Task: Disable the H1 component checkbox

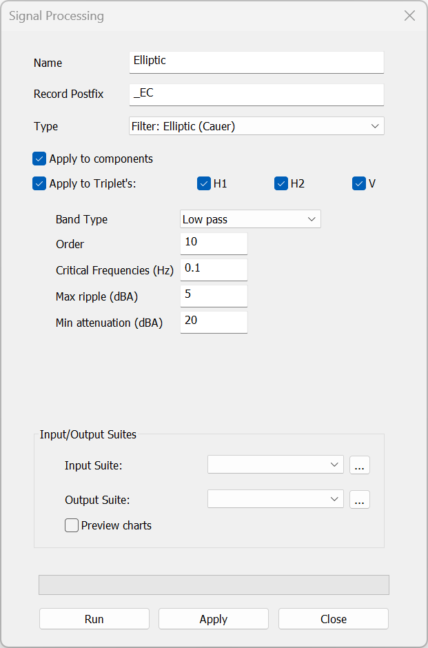Action: [204, 184]
